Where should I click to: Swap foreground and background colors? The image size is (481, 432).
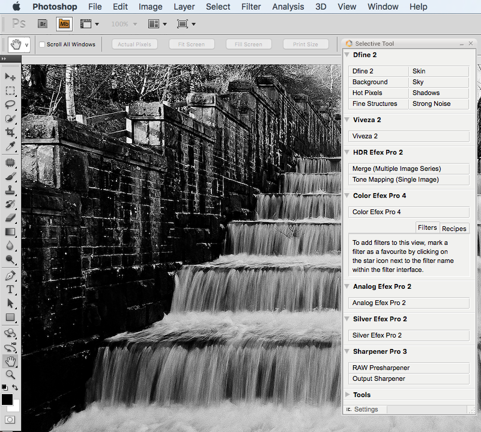[x=16, y=388]
